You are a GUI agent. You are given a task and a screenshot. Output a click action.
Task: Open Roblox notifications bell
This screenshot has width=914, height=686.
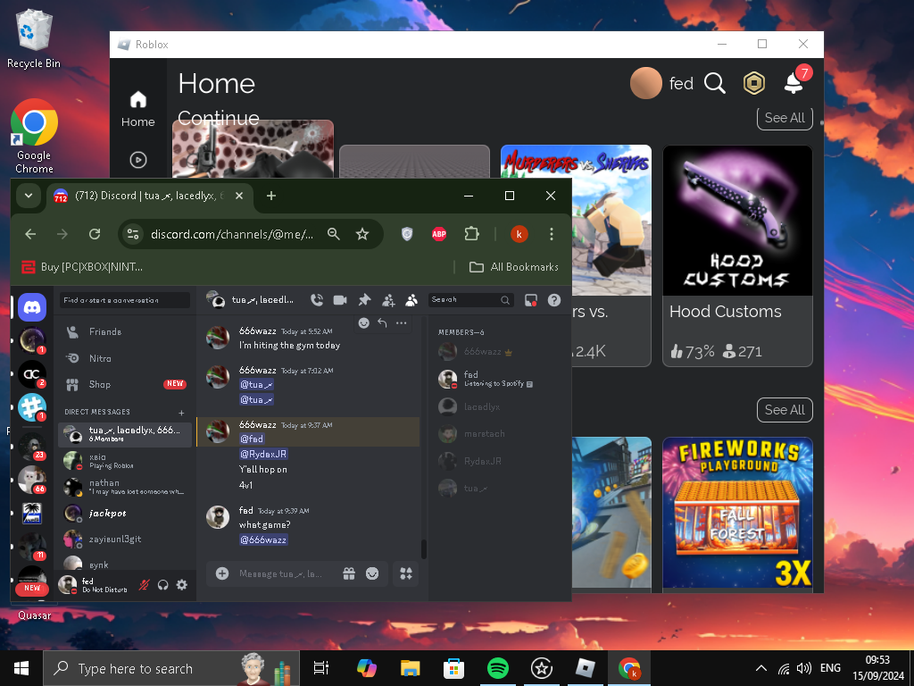coord(795,81)
